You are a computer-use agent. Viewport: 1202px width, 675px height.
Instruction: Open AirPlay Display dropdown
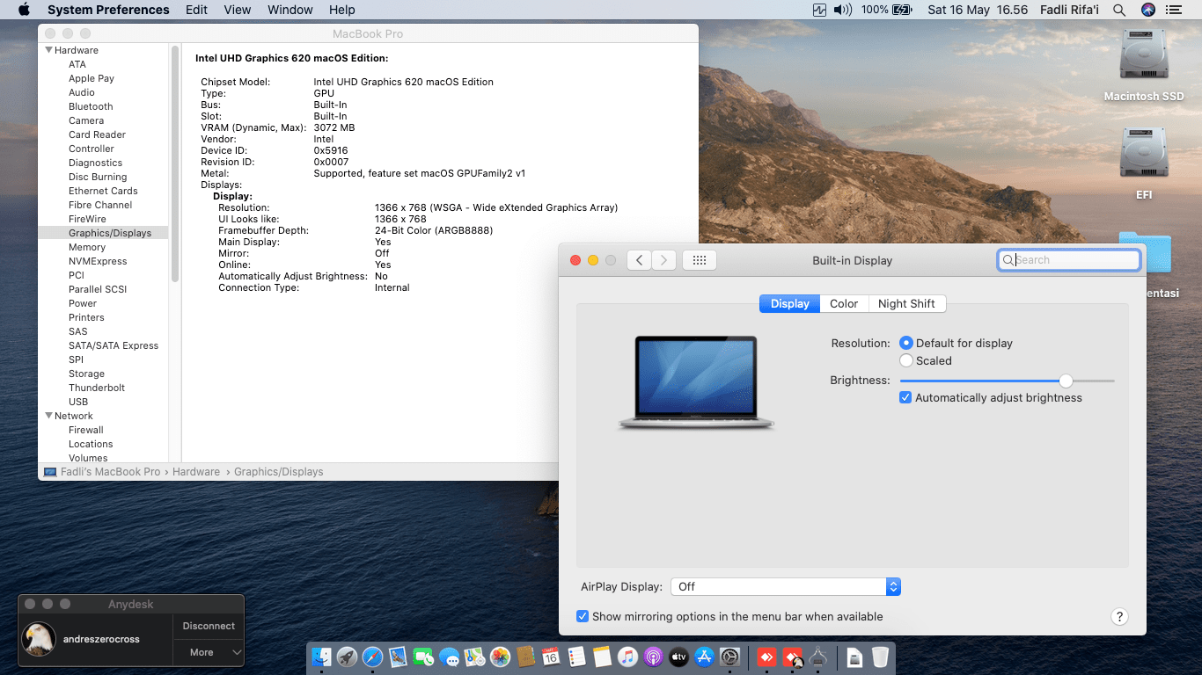pyautogui.click(x=786, y=586)
